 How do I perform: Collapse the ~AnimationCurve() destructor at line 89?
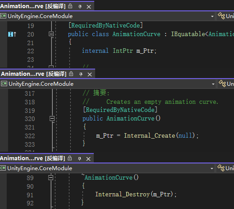(x=50, y=178)
